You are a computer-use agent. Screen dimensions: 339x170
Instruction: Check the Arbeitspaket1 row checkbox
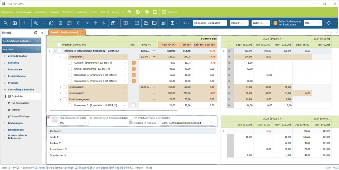[65, 57]
